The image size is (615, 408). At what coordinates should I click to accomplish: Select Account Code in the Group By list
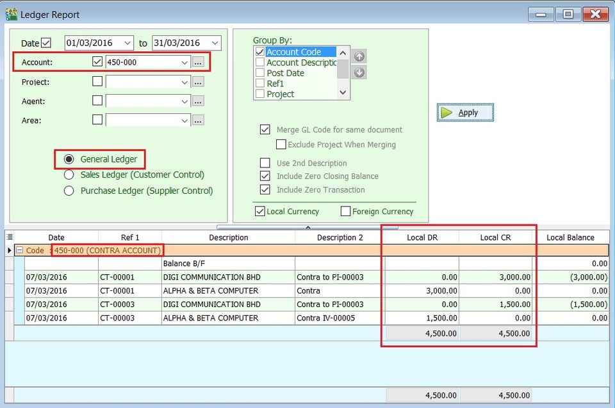295,52
